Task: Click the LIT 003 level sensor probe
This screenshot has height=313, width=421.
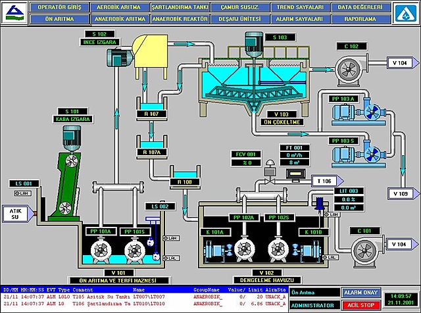Action: point(319,205)
